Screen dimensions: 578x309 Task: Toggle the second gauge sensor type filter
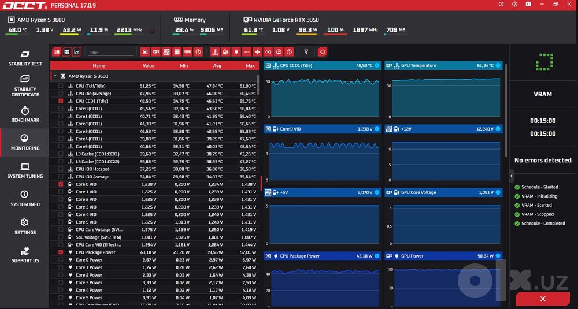pyautogui.click(x=279, y=52)
